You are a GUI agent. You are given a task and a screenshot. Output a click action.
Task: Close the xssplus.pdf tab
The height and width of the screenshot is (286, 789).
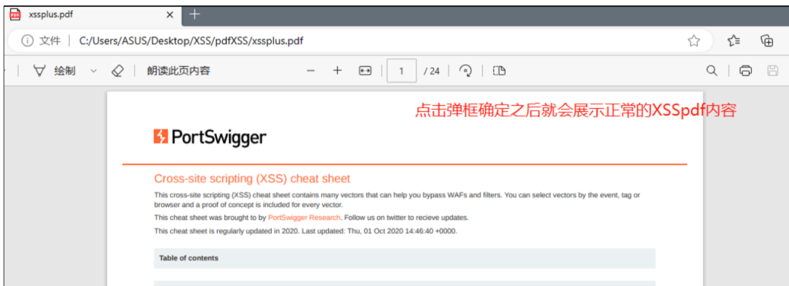point(170,14)
